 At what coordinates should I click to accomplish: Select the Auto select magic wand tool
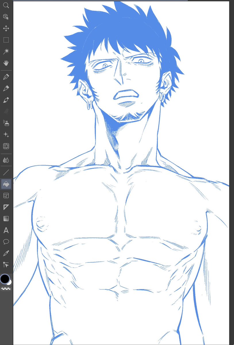coord(6,52)
